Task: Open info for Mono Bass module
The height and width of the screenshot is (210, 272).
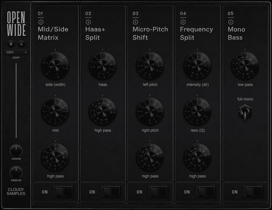Action: (231, 22)
